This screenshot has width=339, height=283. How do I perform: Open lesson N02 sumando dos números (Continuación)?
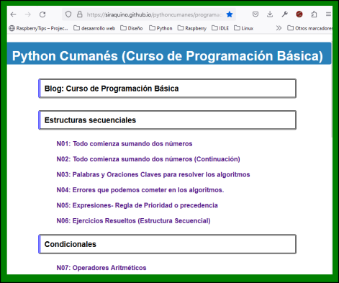[x=148, y=159]
